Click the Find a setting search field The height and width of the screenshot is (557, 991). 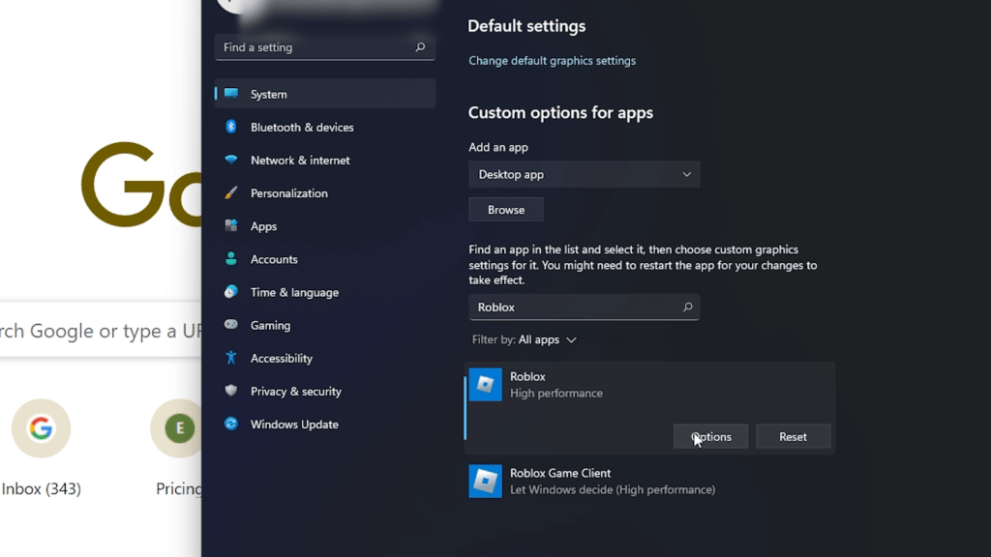click(x=325, y=47)
